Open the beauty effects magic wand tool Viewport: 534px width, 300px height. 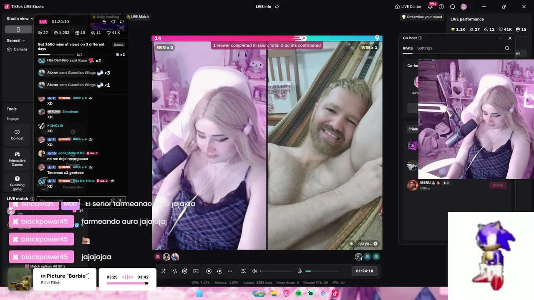(164, 271)
